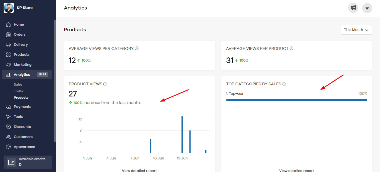Click the Topwear sales progress bar
This screenshot has width=380, height=172.
coord(296,100)
